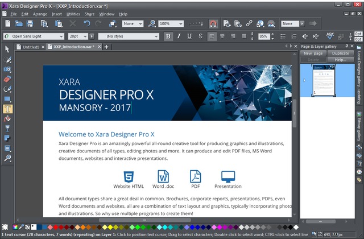Screen dimensions: 364x239
Task: Click the arrow button beside font size
Action: click(x=92, y=36)
